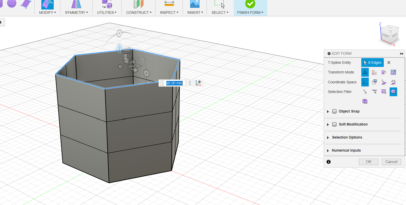Enable the Object Snap checkbox
Image resolution: width=406 pixels, height=205 pixels.
[x=334, y=111]
